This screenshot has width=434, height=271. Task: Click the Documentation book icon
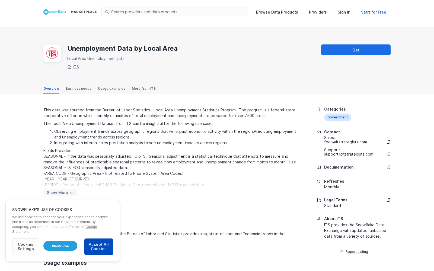(x=319, y=167)
